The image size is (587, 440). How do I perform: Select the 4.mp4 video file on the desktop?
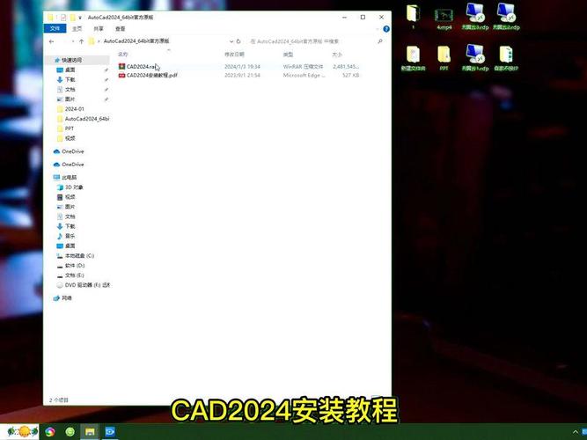coord(444,18)
